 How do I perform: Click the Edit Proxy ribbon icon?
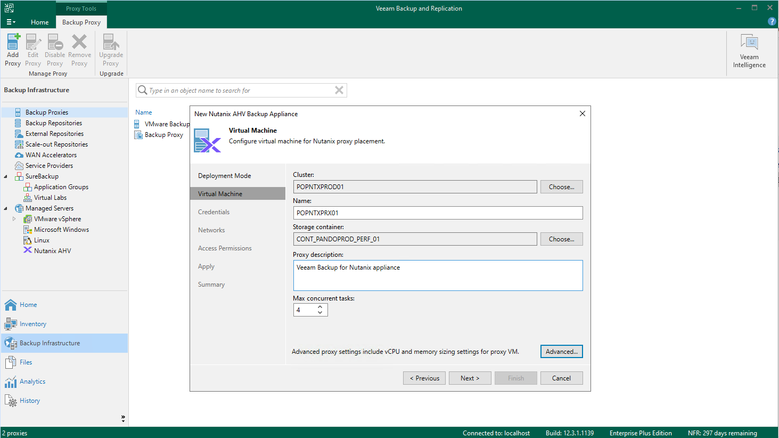tap(33, 50)
